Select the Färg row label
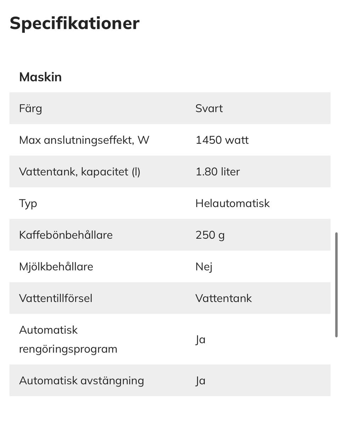Screen dimensions: 340x427 (x=30, y=108)
